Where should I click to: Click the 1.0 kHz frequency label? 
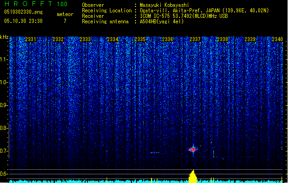[4, 82]
